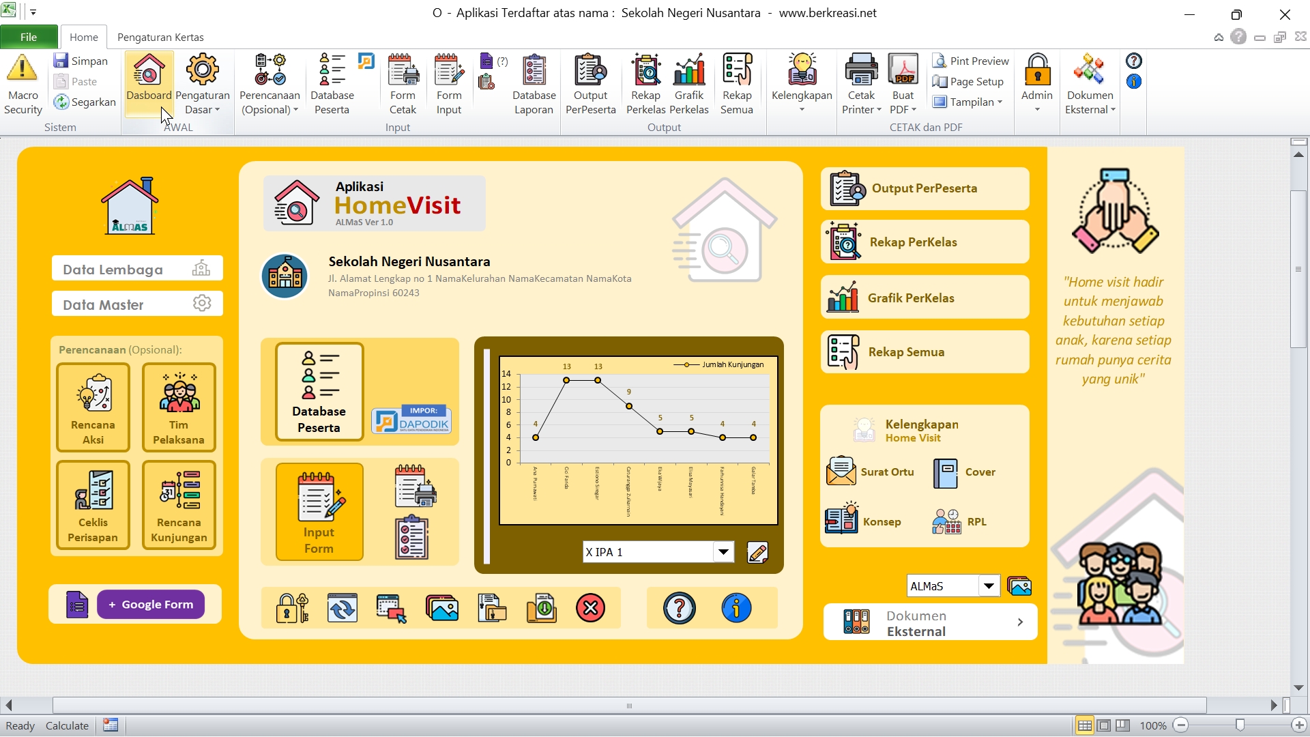Click the Output PerPeserta button
The width and height of the screenshot is (1310, 737).
924,188
